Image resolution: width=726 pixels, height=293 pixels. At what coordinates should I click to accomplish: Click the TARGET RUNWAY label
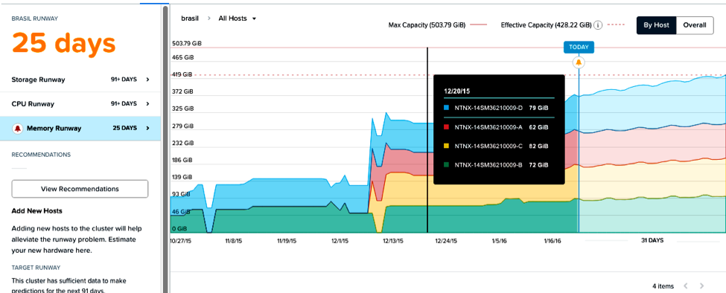[x=36, y=268]
